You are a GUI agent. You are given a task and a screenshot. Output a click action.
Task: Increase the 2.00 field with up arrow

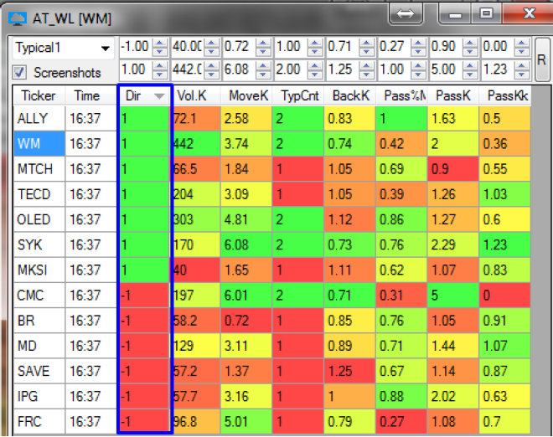[315, 65]
